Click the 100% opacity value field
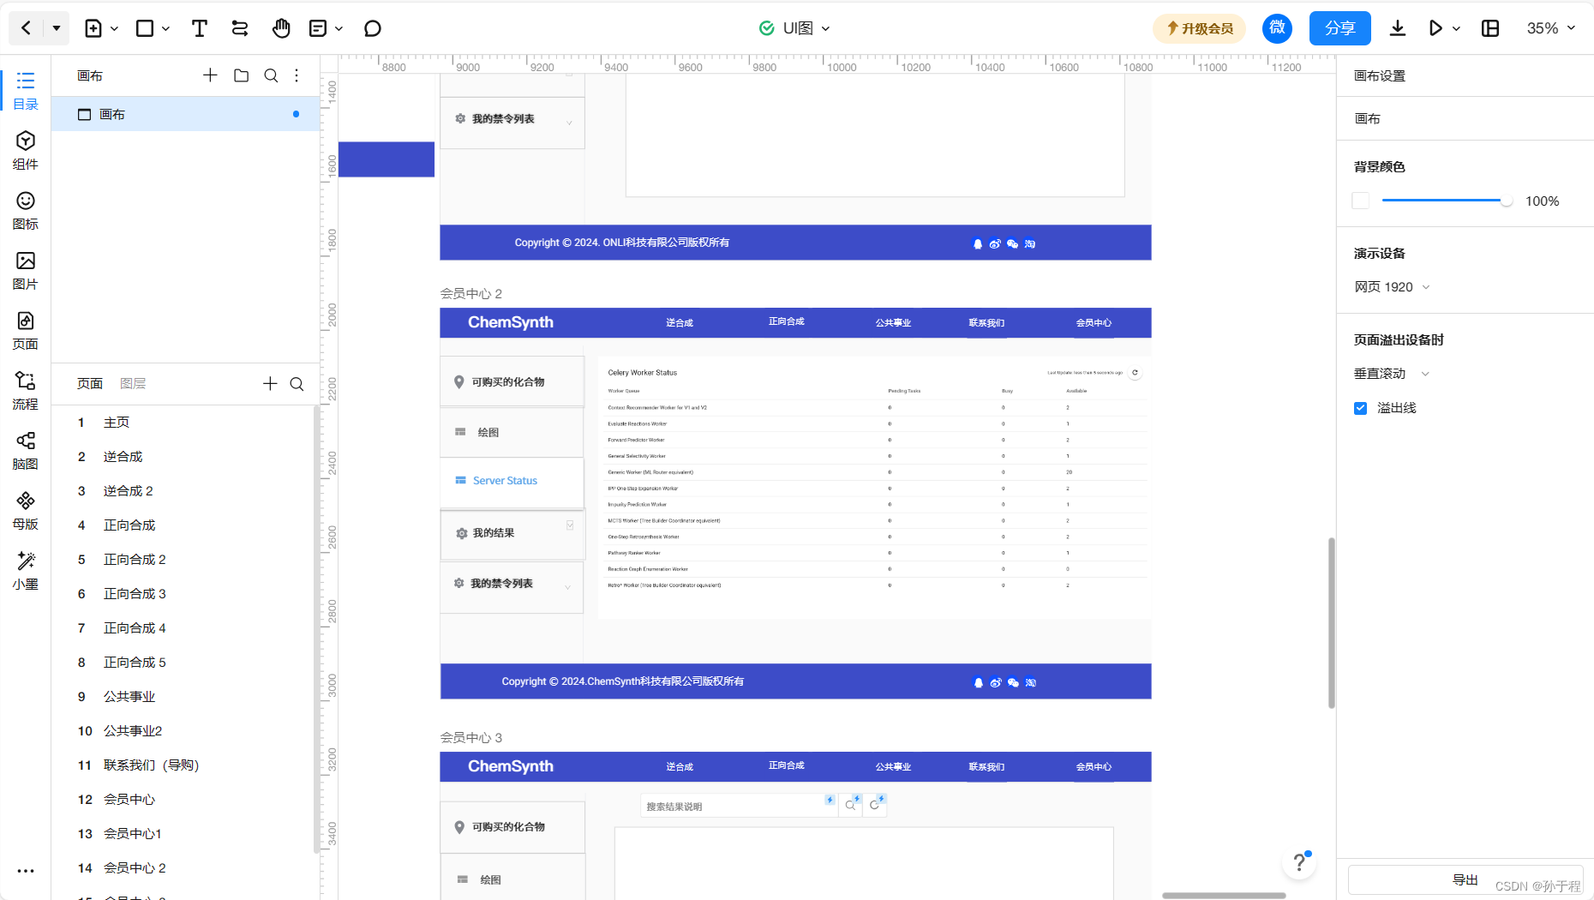The width and height of the screenshot is (1594, 900). (x=1542, y=201)
